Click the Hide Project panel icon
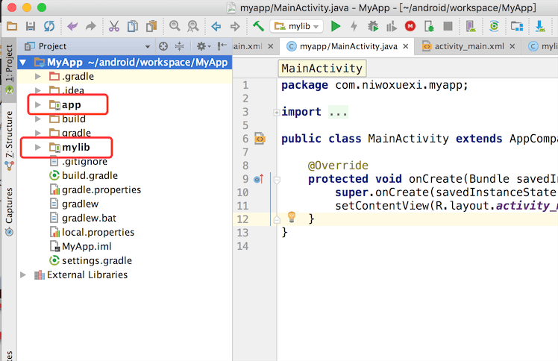Viewport: 558px width, 361px height. pos(222,46)
